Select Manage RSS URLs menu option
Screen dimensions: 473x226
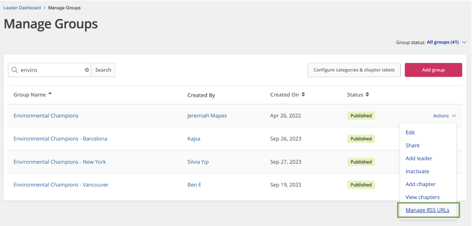(x=427, y=210)
